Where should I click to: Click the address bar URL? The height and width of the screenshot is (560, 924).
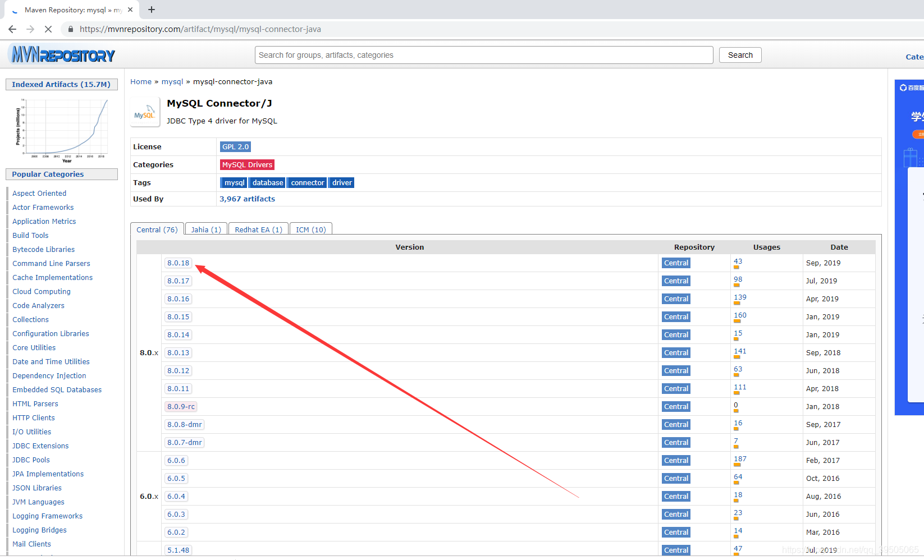[x=200, y=29]
